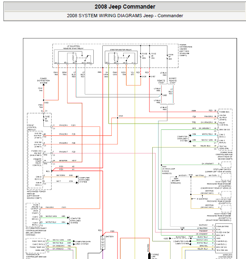The height and width of the screenshot is (259, 246).
Task: Click the "B13" circuit code near DK GRN/WHT
Action: pos(194,128)
